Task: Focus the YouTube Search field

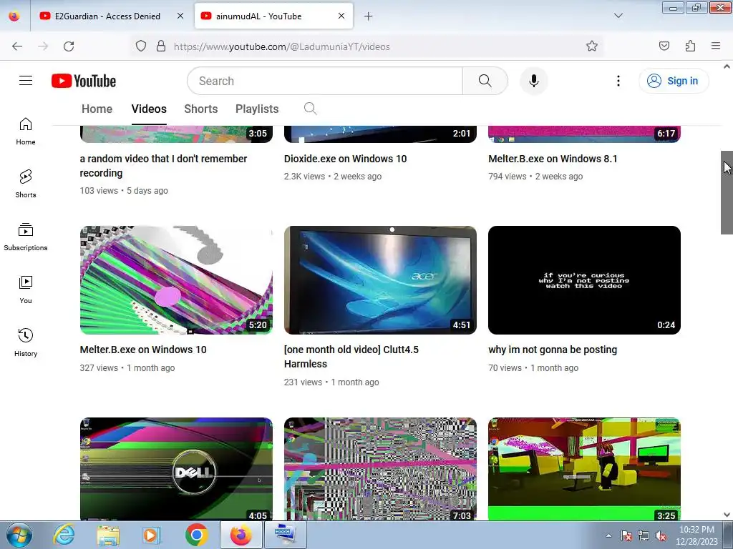Action: point(325,81)
